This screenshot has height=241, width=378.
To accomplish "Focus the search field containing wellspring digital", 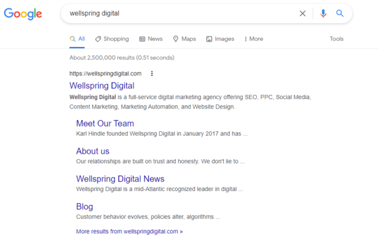I will 181,14.
